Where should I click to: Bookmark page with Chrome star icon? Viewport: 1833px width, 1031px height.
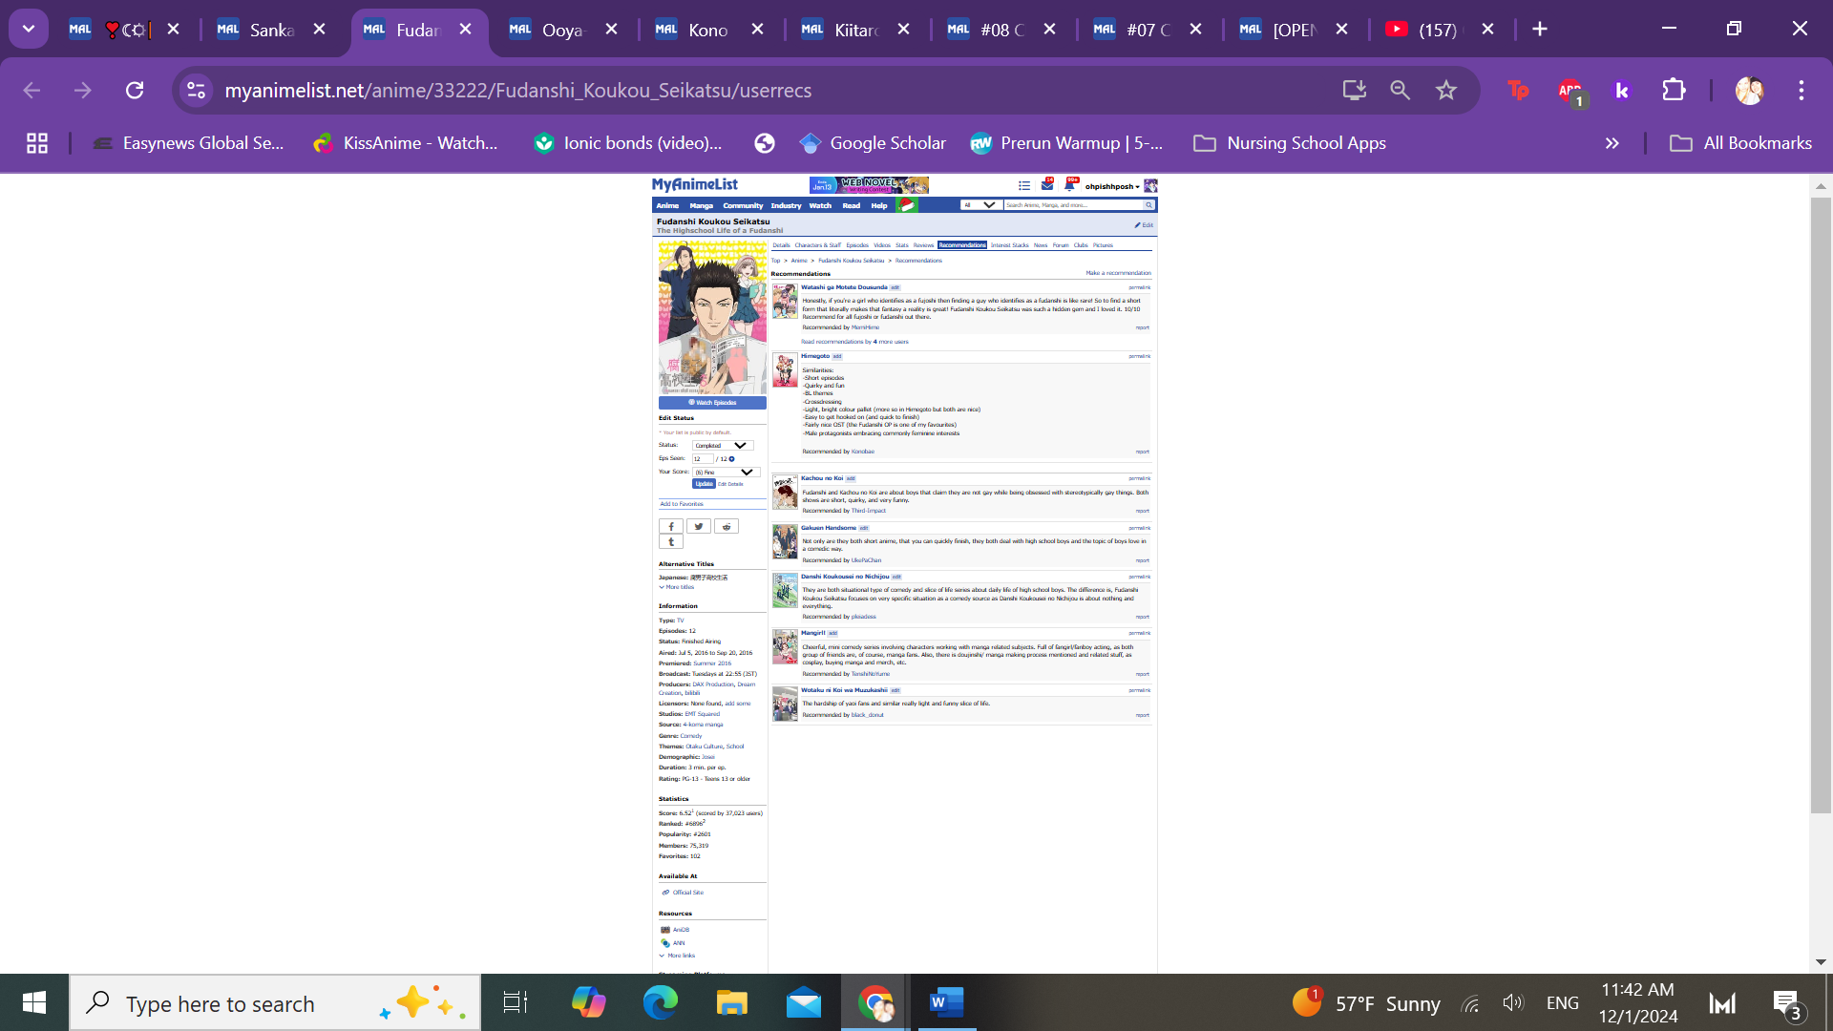click(1445, 90)
